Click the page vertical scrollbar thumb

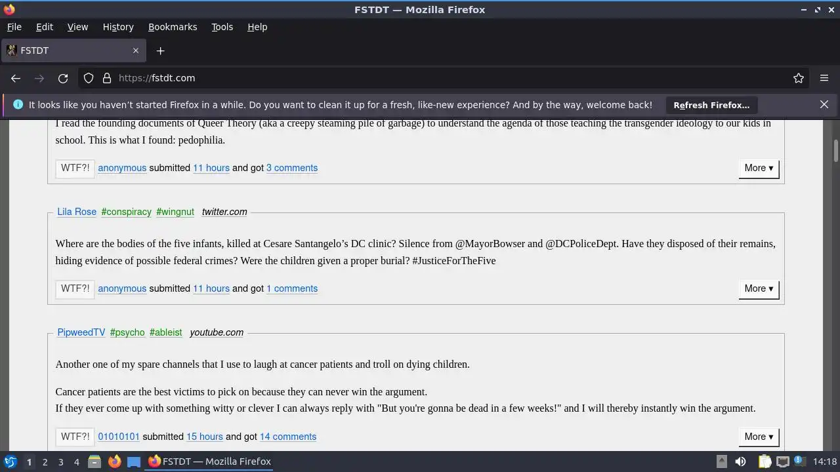835,150
